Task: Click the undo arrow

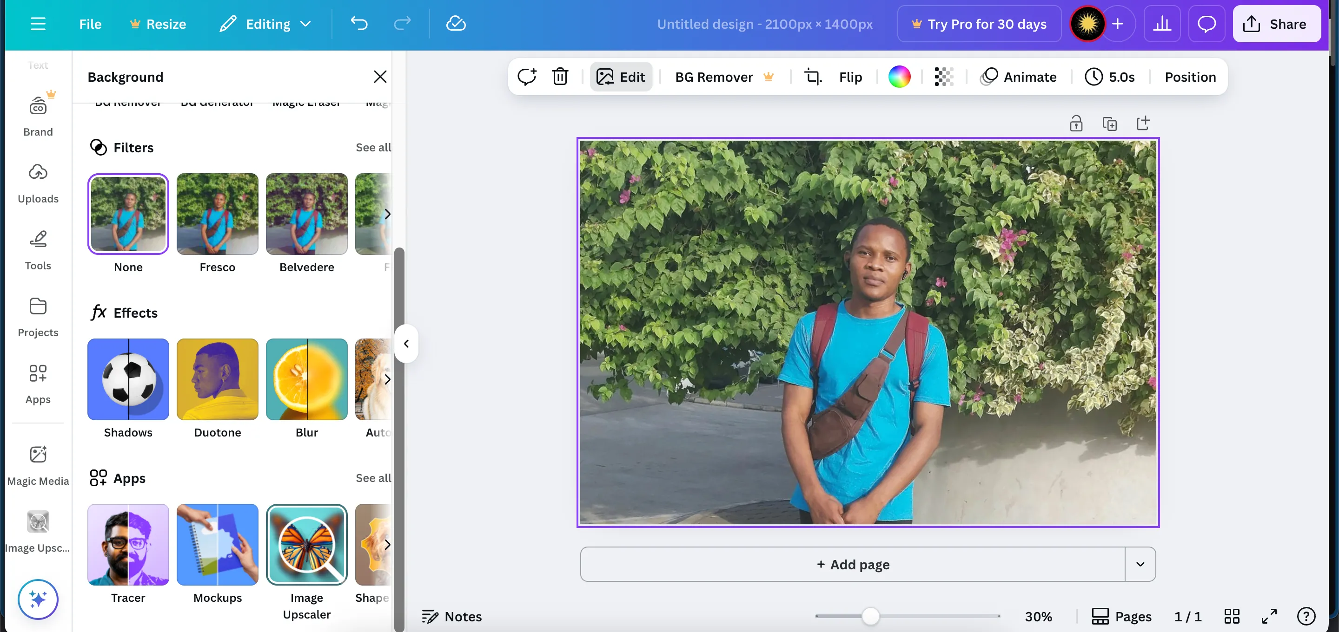Action: pos(358,24)
